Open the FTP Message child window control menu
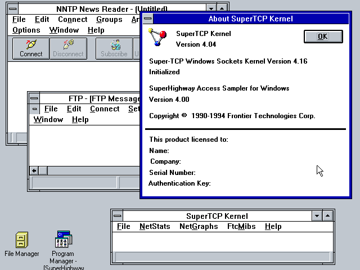 point(34,109)
